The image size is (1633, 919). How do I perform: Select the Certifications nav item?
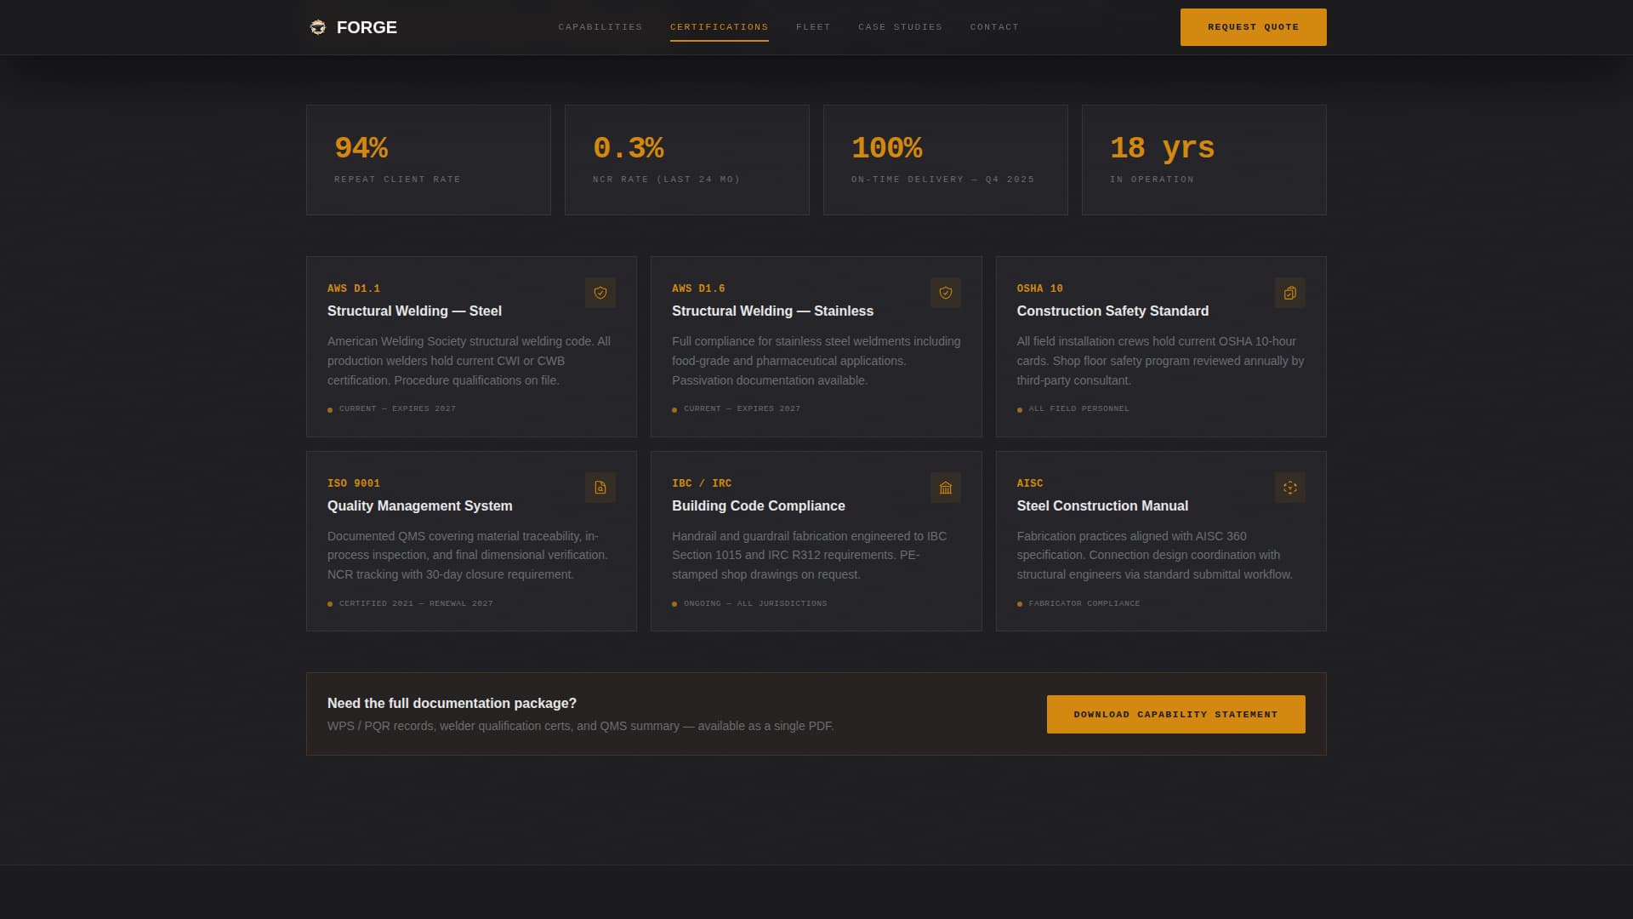(719, 26)
